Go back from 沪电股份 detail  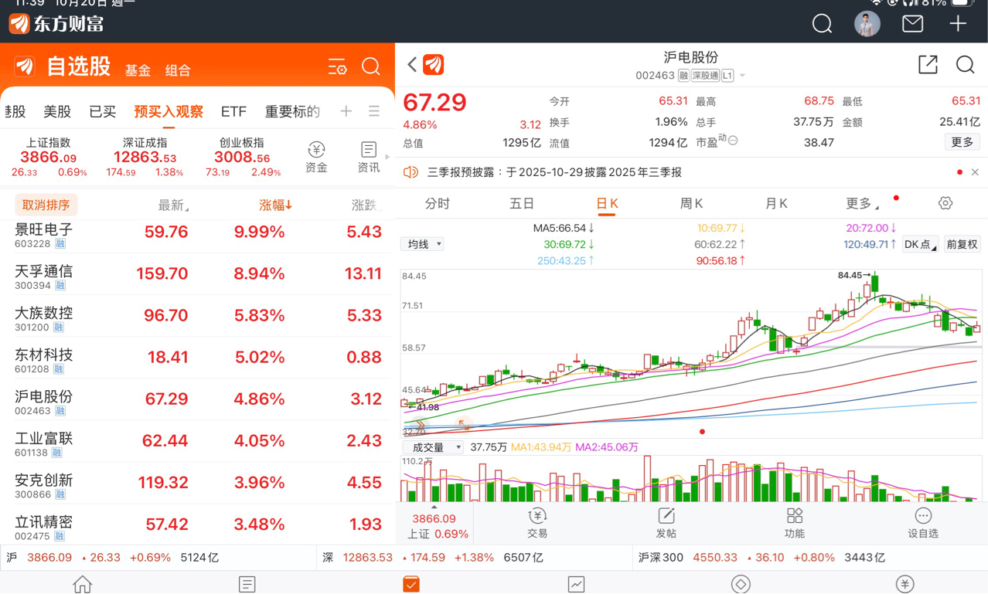click(x=412, y=65)
